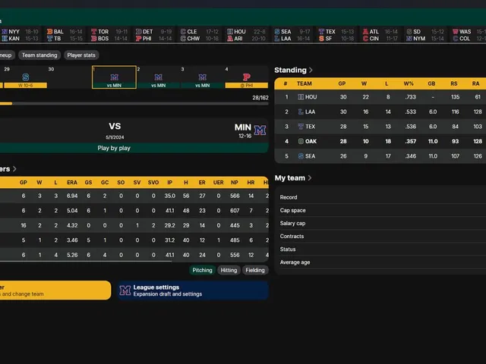This screenshot has height=364, width=486.
Task: Select day 2 game vs MIN
Action: coord(159,77)
